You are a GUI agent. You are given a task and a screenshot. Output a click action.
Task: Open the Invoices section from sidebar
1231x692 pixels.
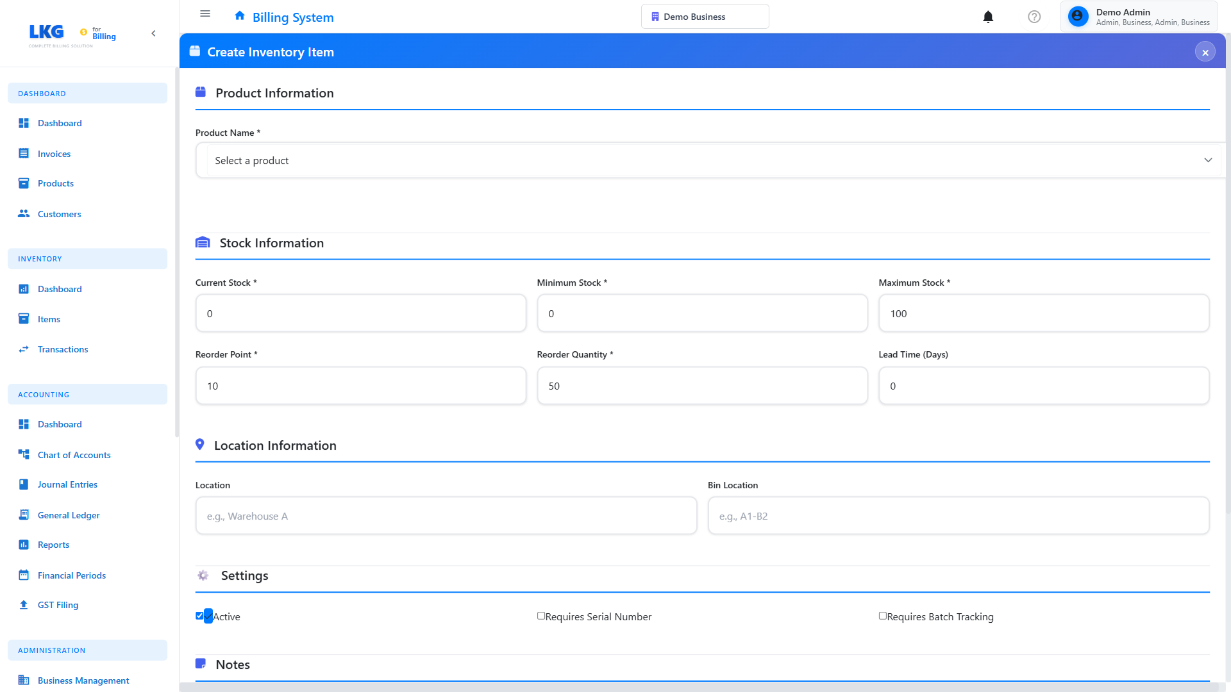(54, 154)
